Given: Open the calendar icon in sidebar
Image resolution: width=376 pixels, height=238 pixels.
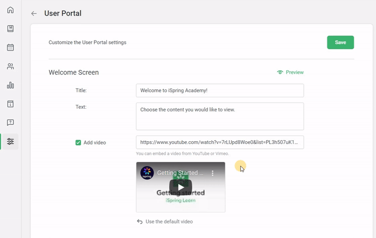Looking at the screenshot, I should tap(10, 47).
